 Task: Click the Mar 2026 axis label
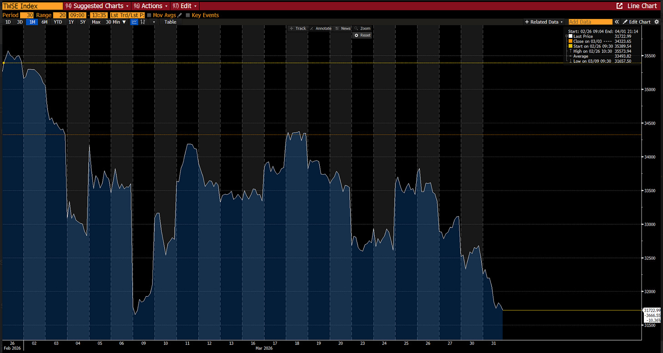click(265, 348)
